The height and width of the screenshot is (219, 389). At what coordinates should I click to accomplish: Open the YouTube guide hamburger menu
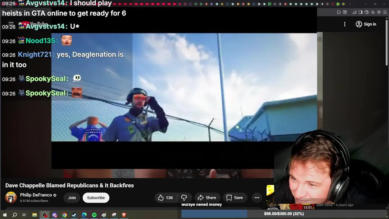11,24
